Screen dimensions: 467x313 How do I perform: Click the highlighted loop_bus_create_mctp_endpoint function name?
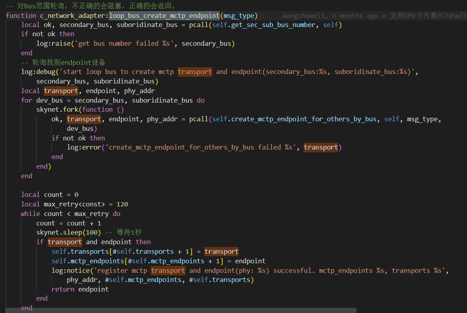click(164, 16)
